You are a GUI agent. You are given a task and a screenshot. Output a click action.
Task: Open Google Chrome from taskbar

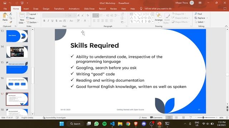click(128, 124)
